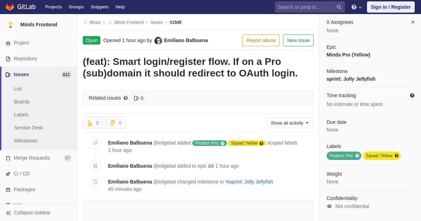Viewport: 421px width, 221px height.
Task: Open the Help menu item
Action: click(120, 7)
